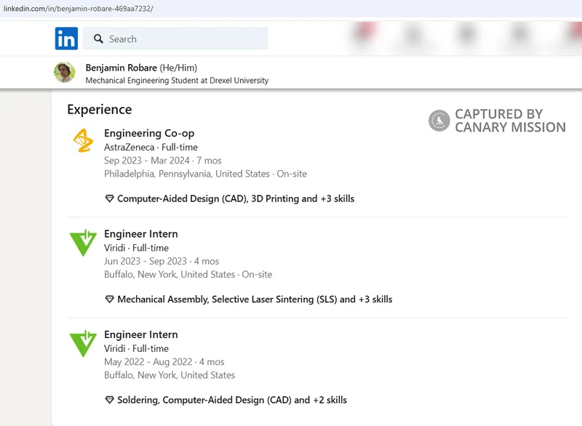Viewport: 582px width, 426px height.
Task: Click the LinkedIn logo home icon
Action: pos(66,39)
